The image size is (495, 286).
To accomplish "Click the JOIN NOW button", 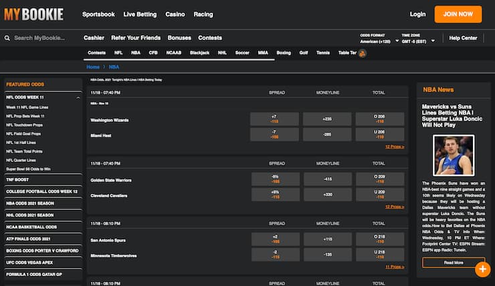I will pos(458,14).
